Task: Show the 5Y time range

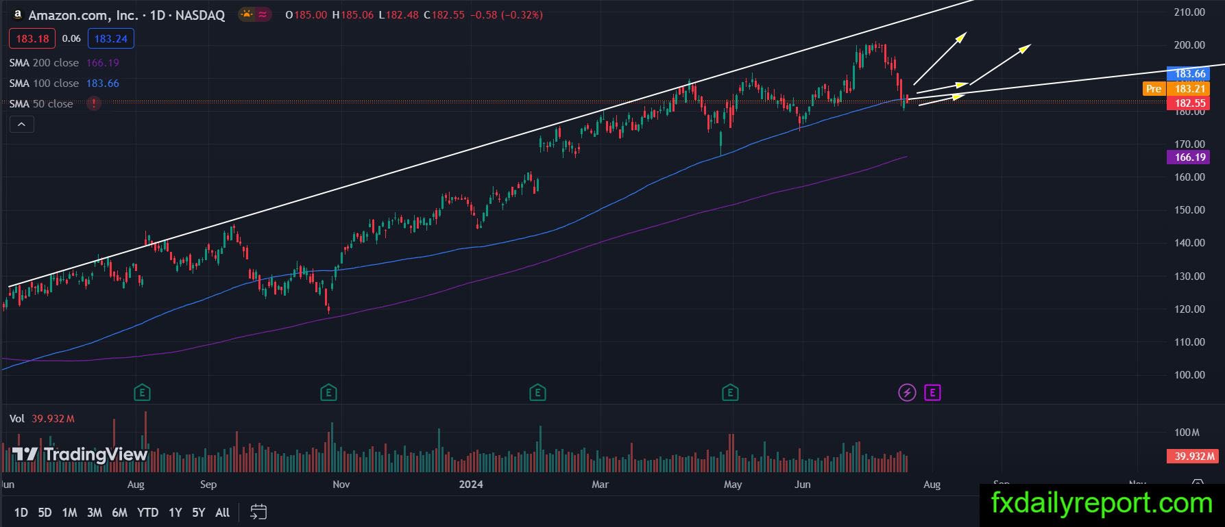Action: [x=198, y=512]
